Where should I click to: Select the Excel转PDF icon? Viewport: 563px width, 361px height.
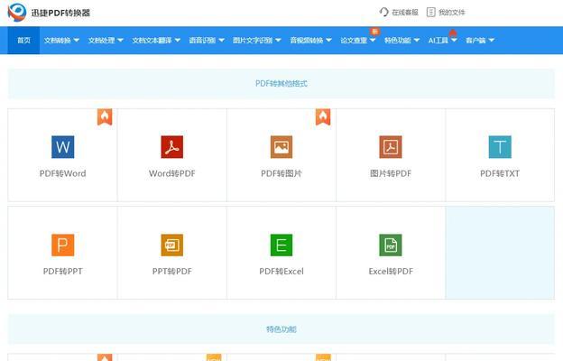click(x=391, y=245)
